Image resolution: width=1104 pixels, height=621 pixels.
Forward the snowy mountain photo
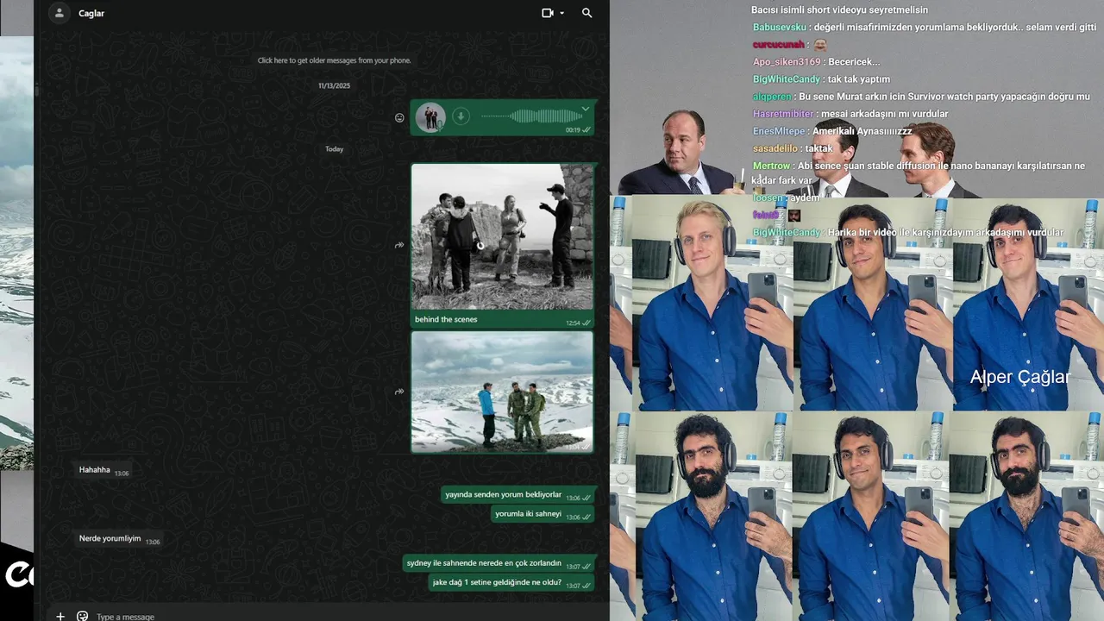[x=399, y=392]
